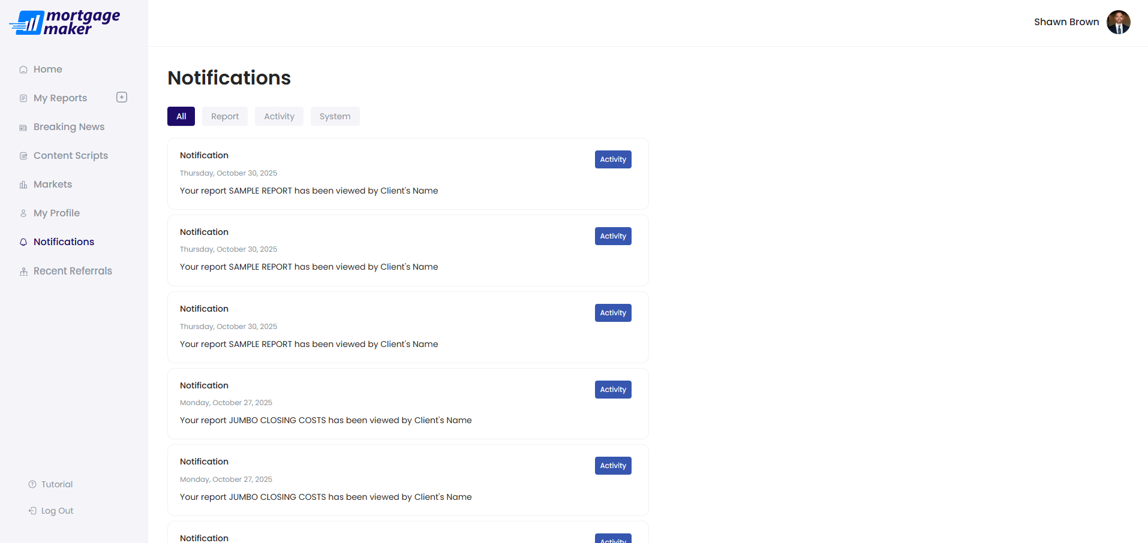The image size is (1148, 543).
Task: Open the My Reports sidebar item
Action: pos(60,98)
